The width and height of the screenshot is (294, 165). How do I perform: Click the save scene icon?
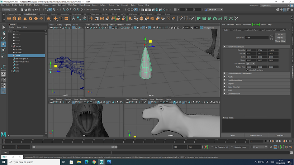(29, 10)
